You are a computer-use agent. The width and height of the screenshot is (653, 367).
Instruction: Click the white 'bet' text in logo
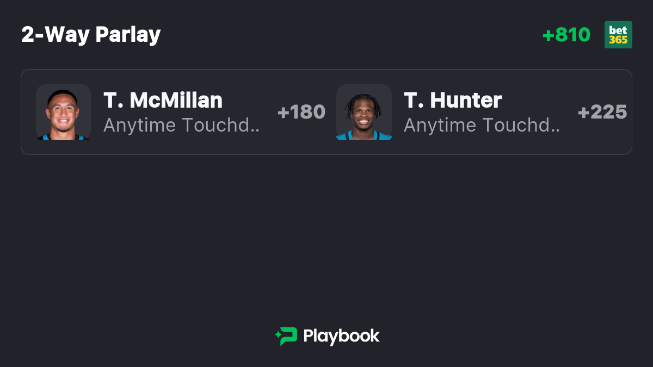click(x=618, y=30)
